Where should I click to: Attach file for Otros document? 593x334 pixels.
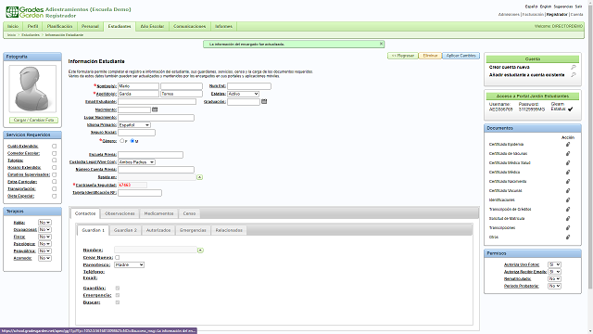(x=568, y=238)
